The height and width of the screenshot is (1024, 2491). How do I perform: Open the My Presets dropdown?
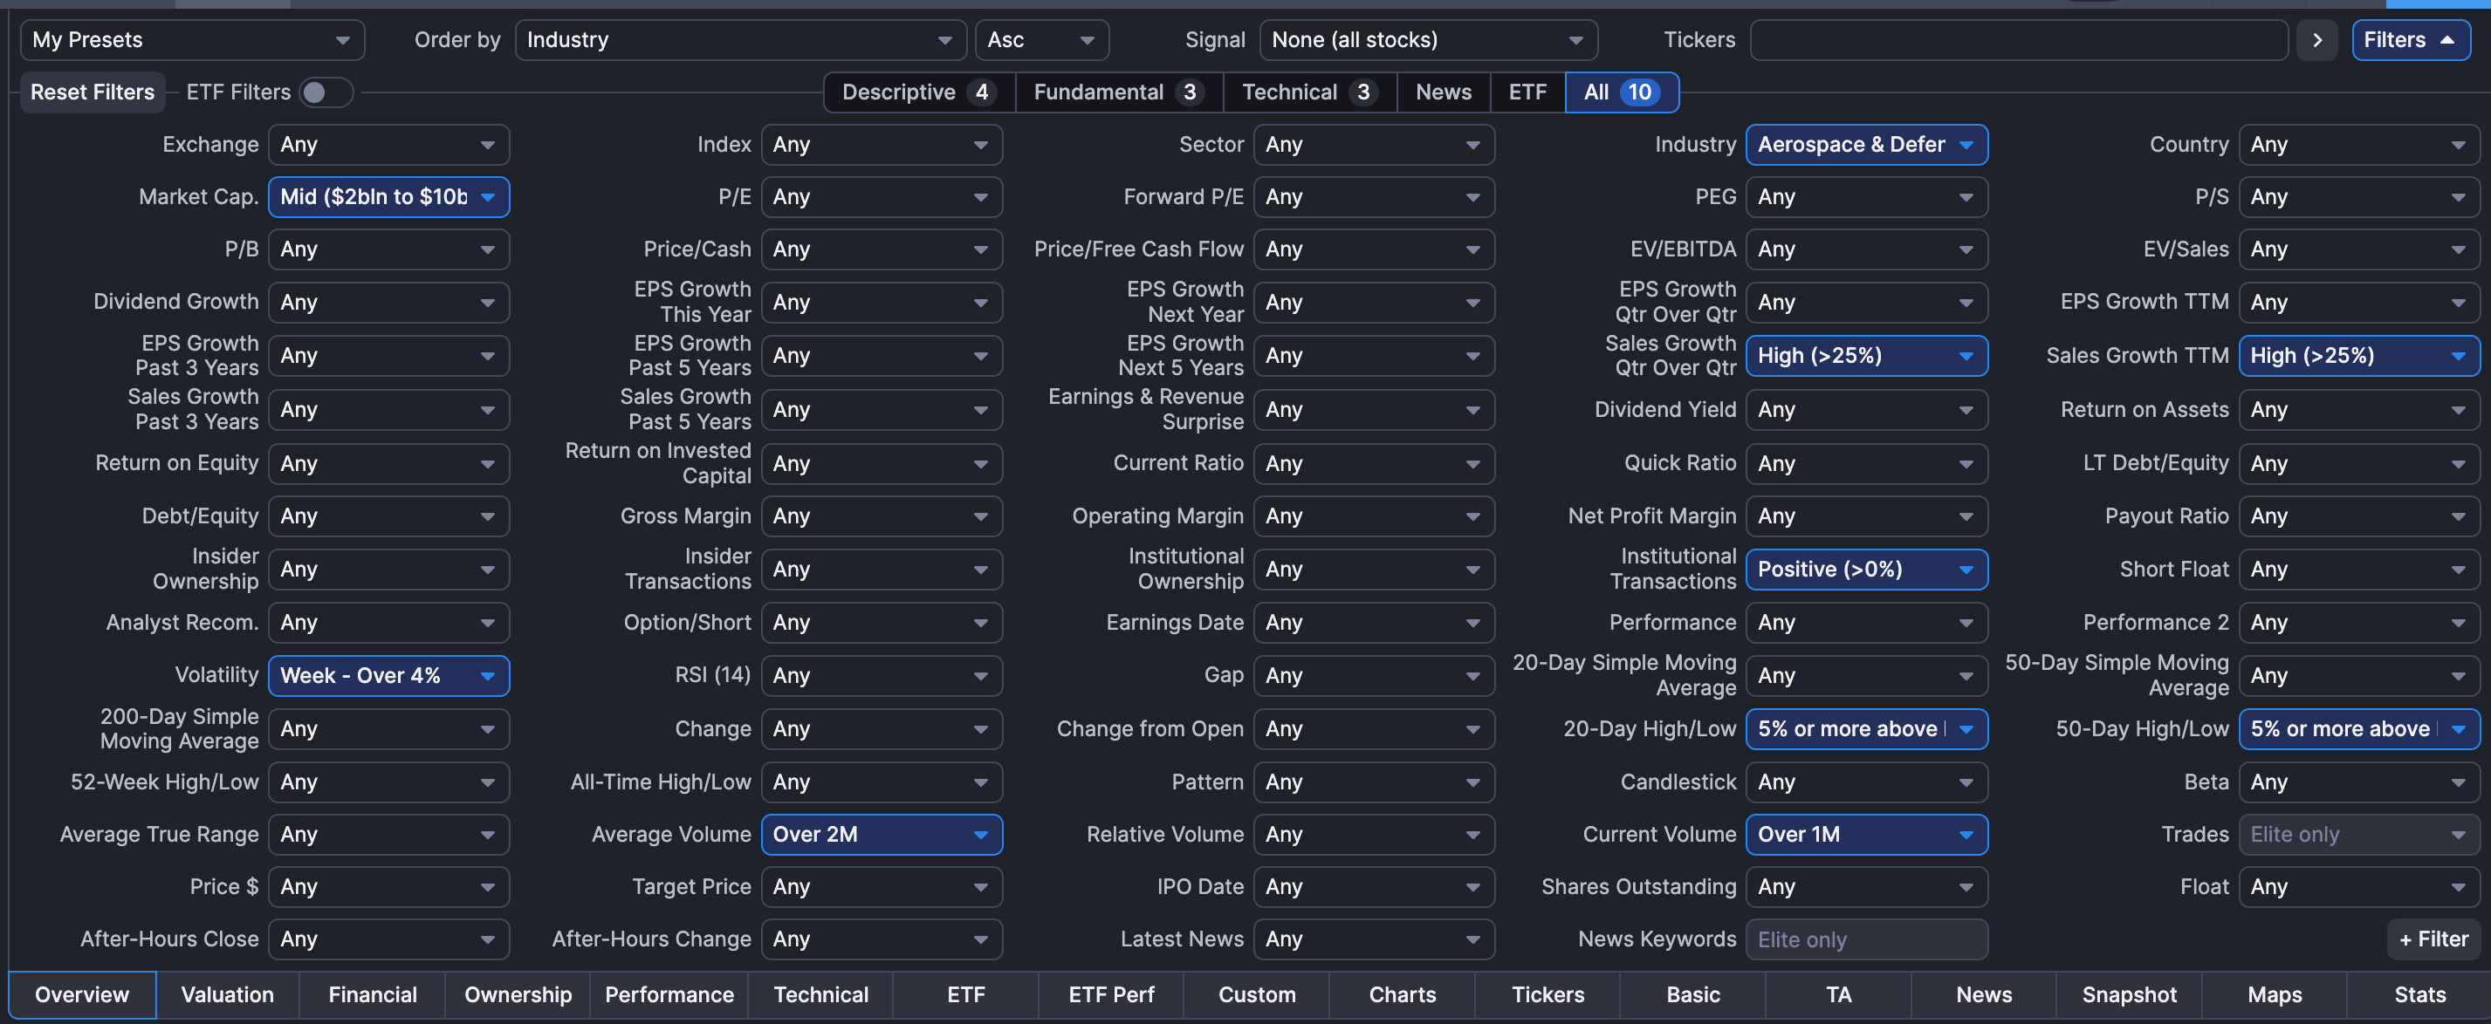click(x=191, y=39)
